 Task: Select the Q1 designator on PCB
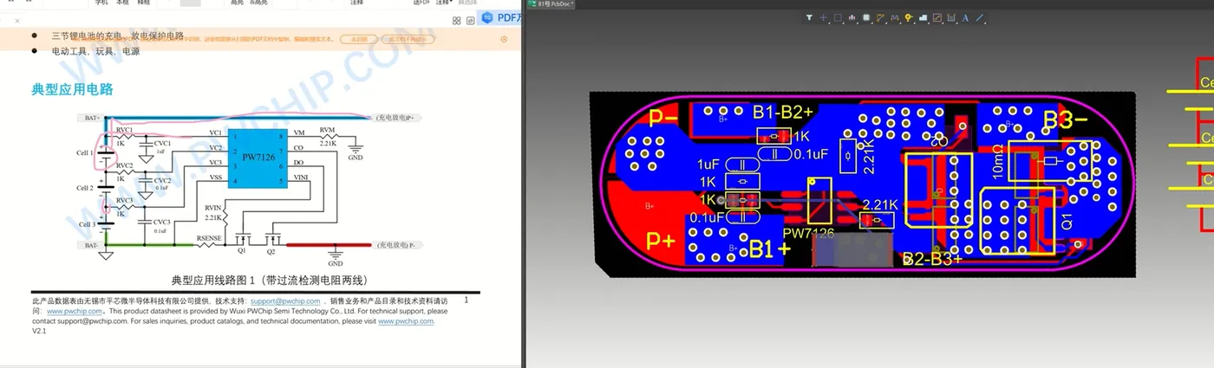pos(1067,222)
